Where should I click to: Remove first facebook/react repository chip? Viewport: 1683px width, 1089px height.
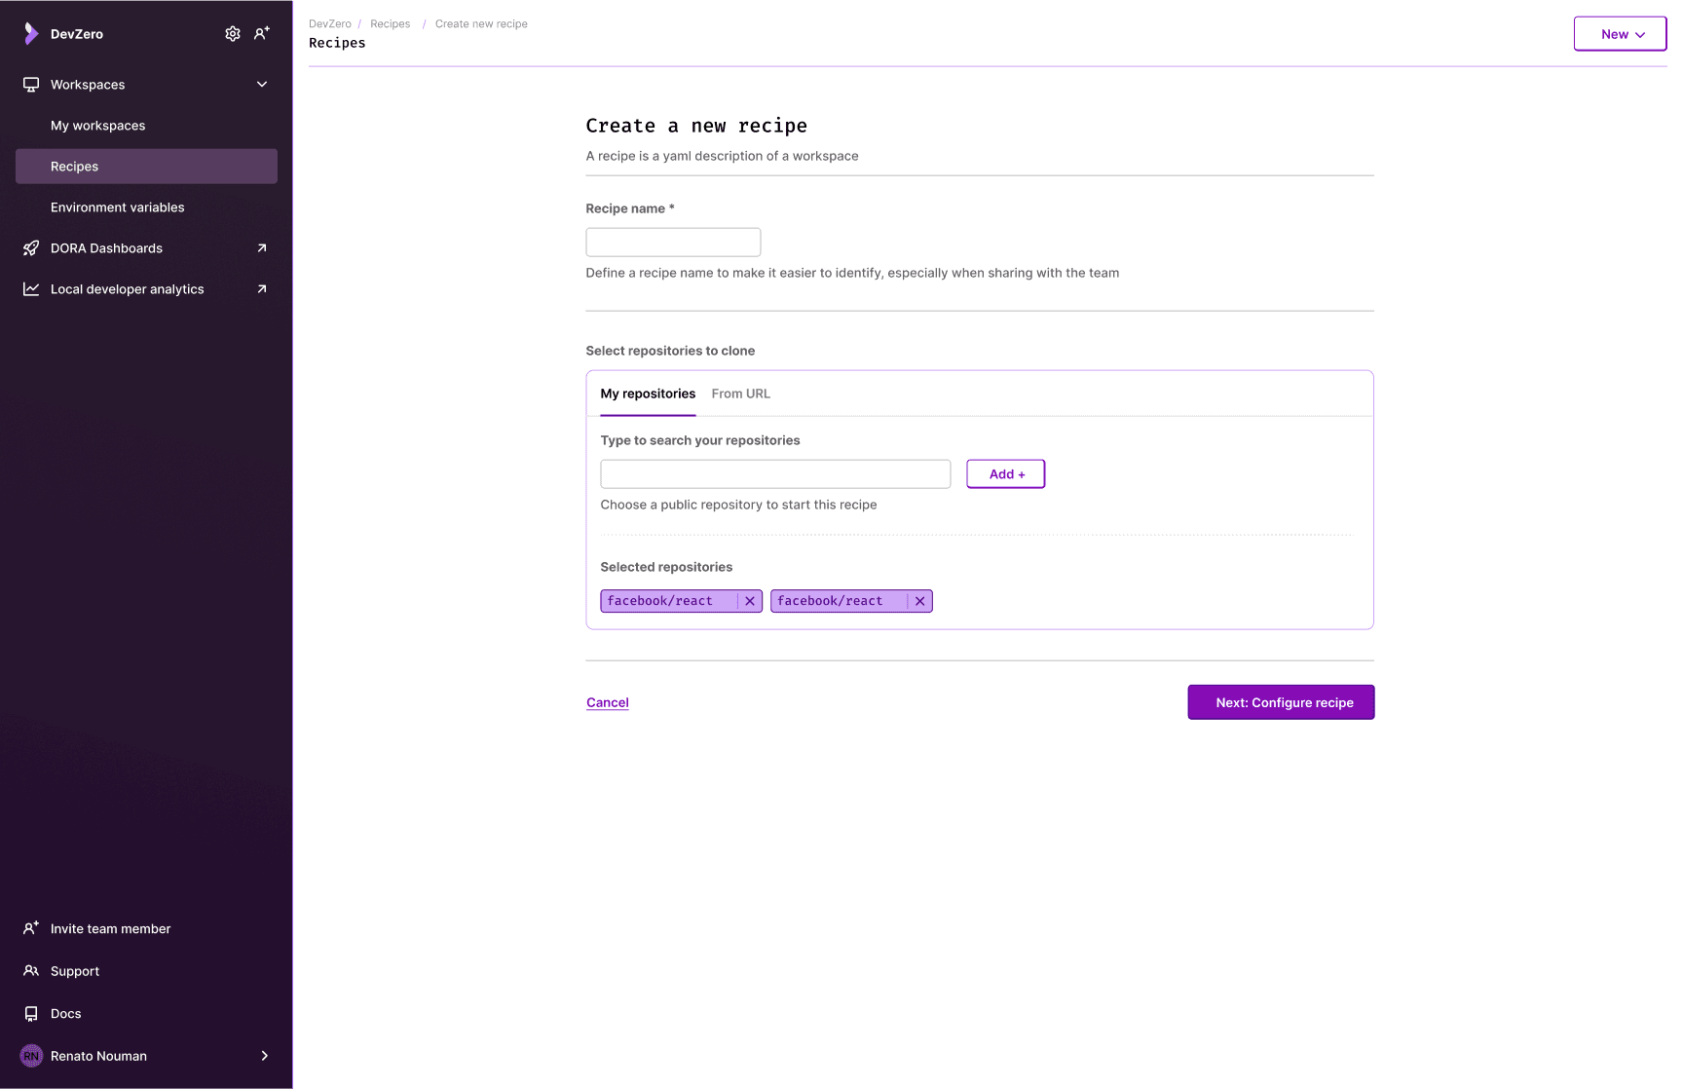point(750,601)
